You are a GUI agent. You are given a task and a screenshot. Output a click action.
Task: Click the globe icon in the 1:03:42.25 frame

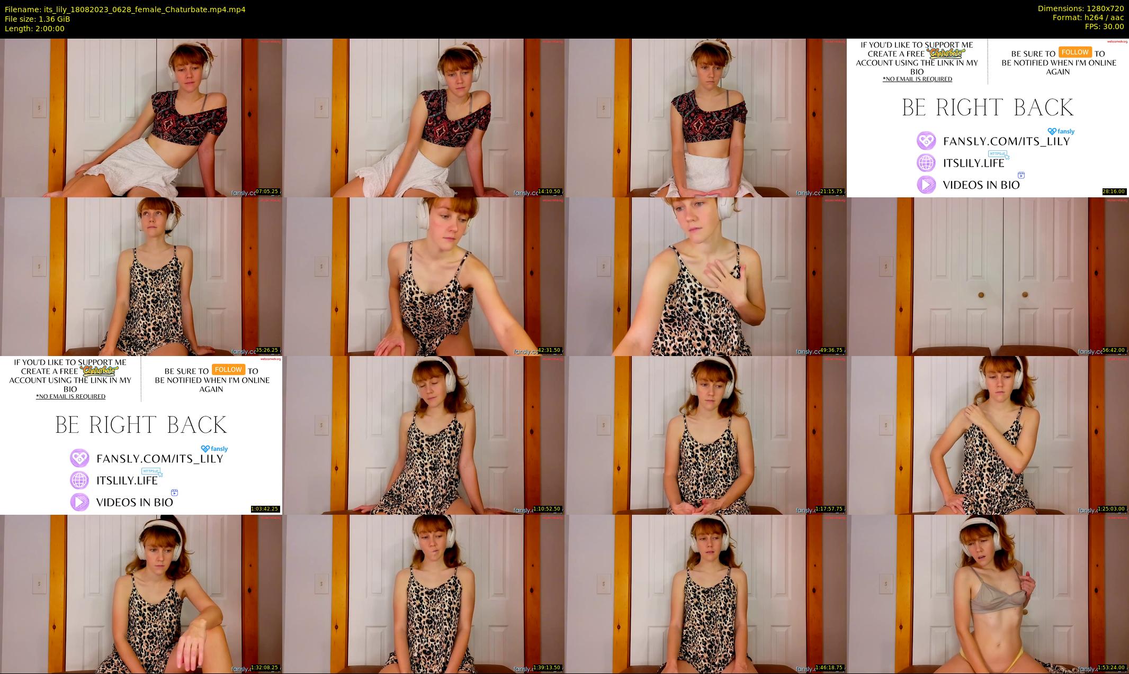coord(79,480)
